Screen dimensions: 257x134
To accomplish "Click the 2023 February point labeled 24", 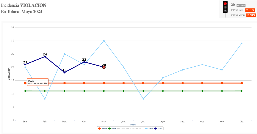I will point(45,57).
